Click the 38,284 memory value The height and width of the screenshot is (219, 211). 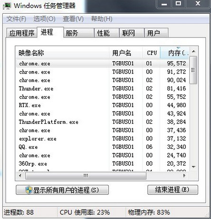pos(176,122)
